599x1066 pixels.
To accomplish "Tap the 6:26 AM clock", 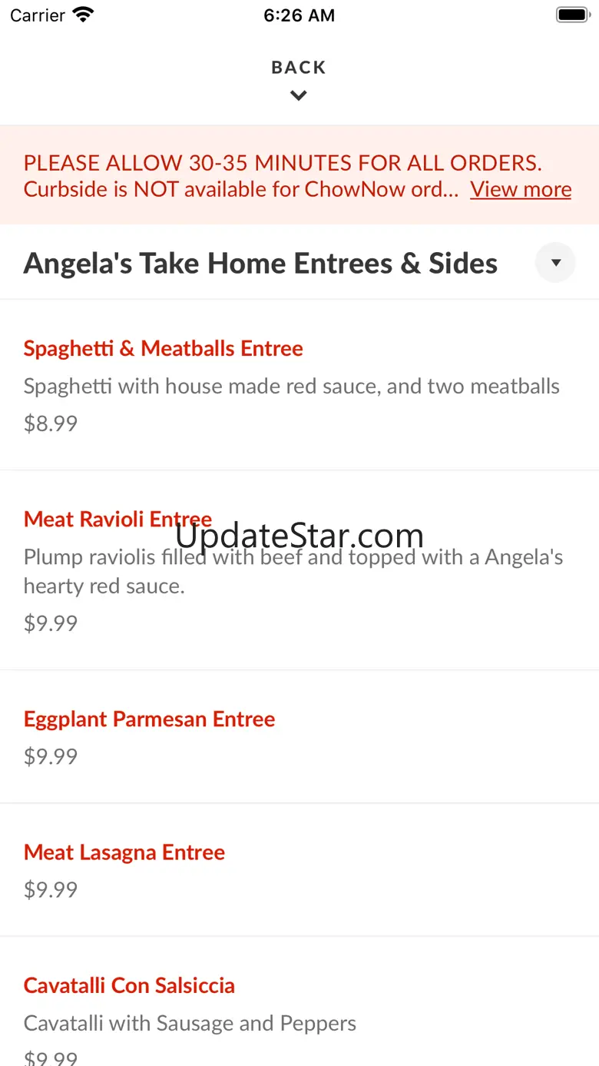I will pos(299,15).
